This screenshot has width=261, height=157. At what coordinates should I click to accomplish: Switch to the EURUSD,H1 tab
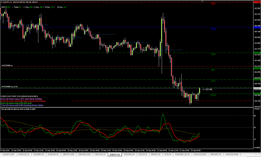pyautogui.click(x=53, y=154)
